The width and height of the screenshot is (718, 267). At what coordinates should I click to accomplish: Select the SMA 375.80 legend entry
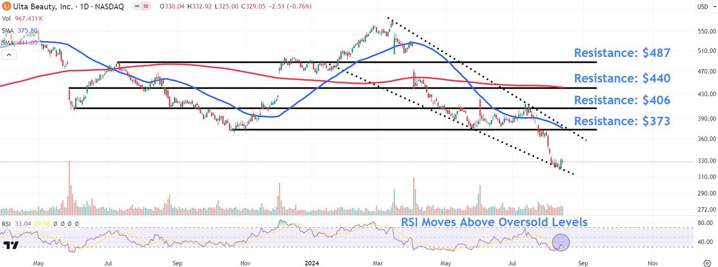[x=20, y=31]
